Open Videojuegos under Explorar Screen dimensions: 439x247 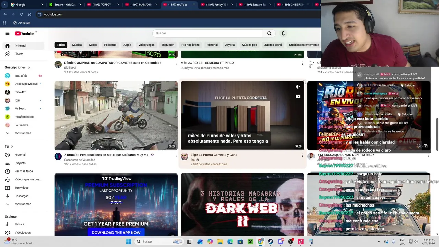pyautogui.click(x=23, y=233)
